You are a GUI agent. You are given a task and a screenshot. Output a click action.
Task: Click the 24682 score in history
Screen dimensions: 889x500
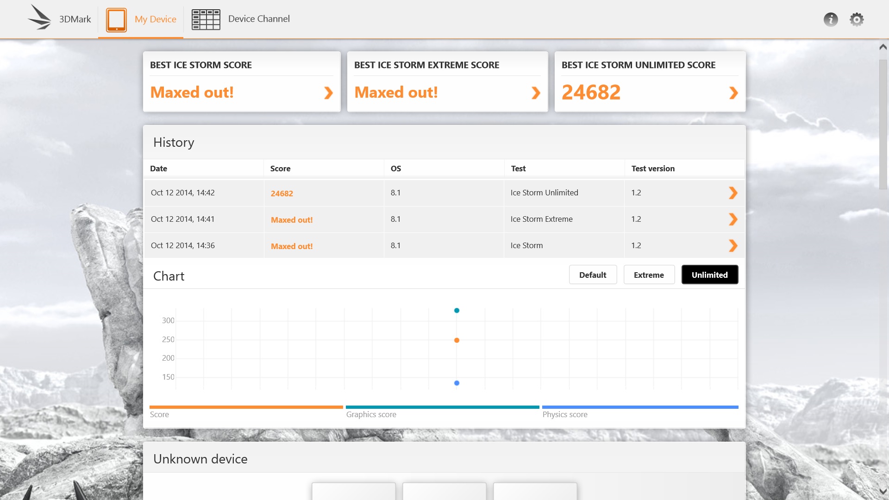tap(282, 194)
